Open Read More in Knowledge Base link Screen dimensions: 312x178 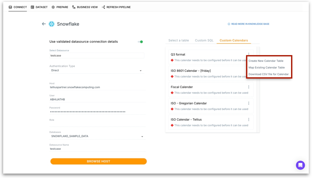248,24
